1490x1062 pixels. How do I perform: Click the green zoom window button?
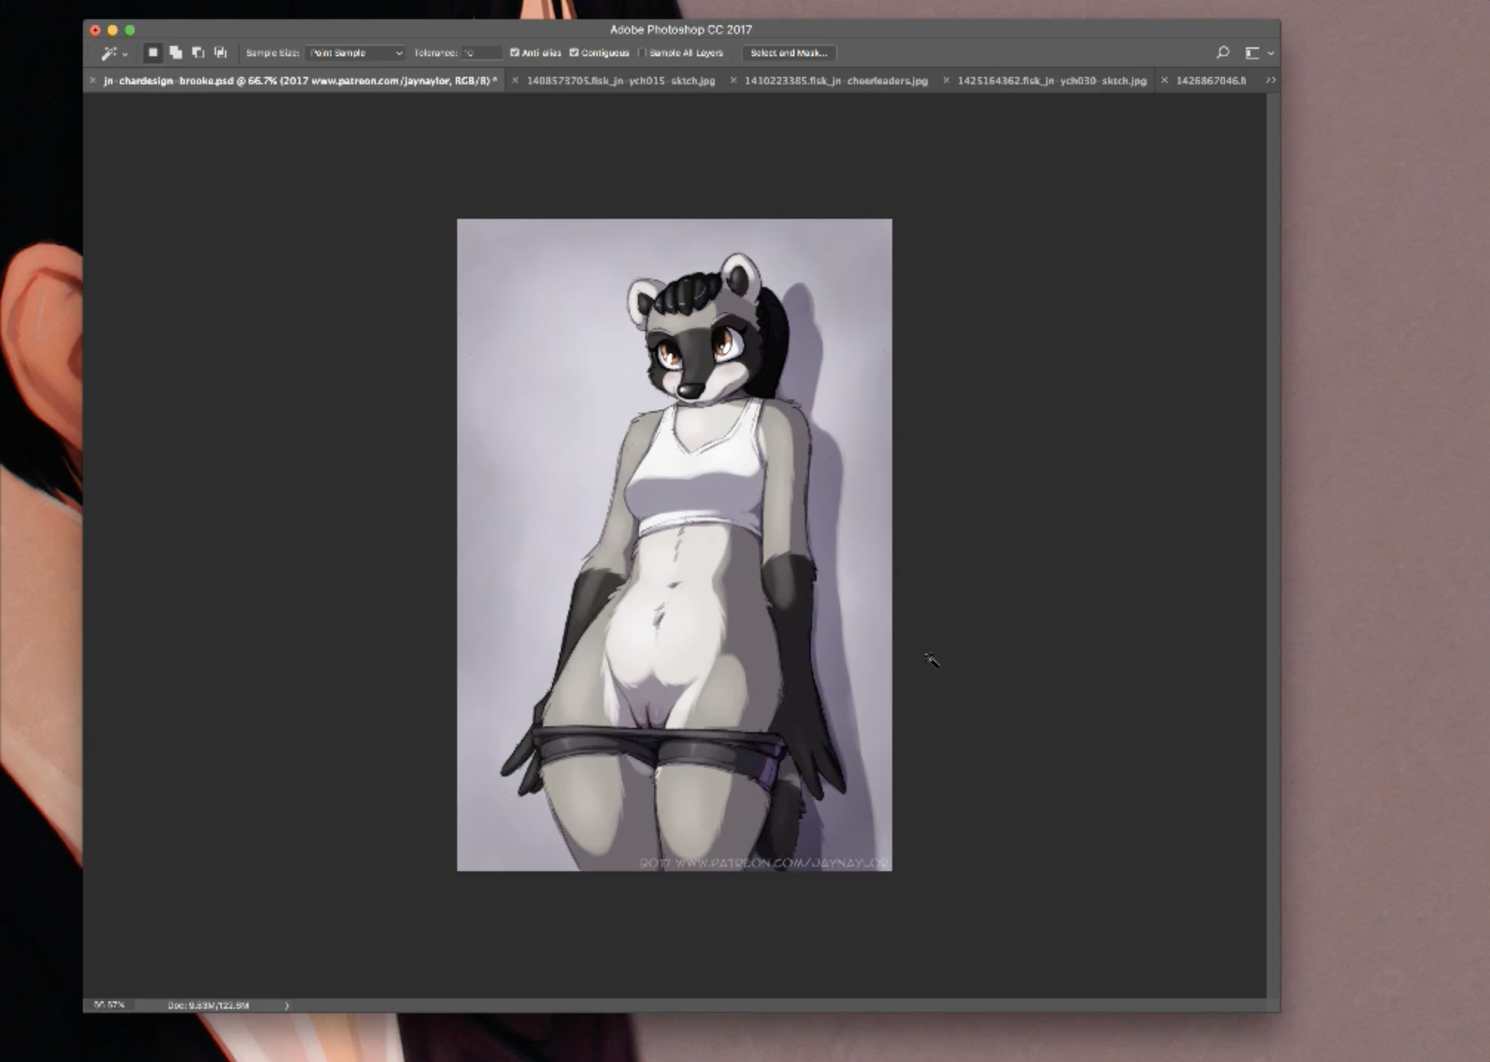pyautogui.click(x=130, y=30)
